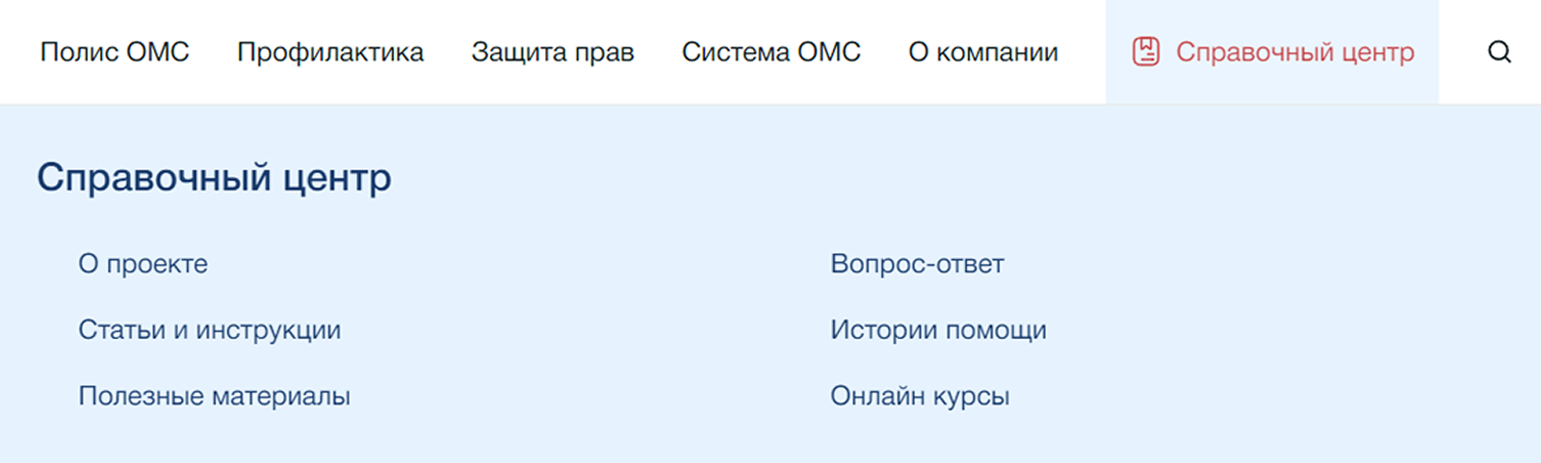
Task: Click the large Справочный центр heading
Action: pyautogui.click(x=214, y=178)
